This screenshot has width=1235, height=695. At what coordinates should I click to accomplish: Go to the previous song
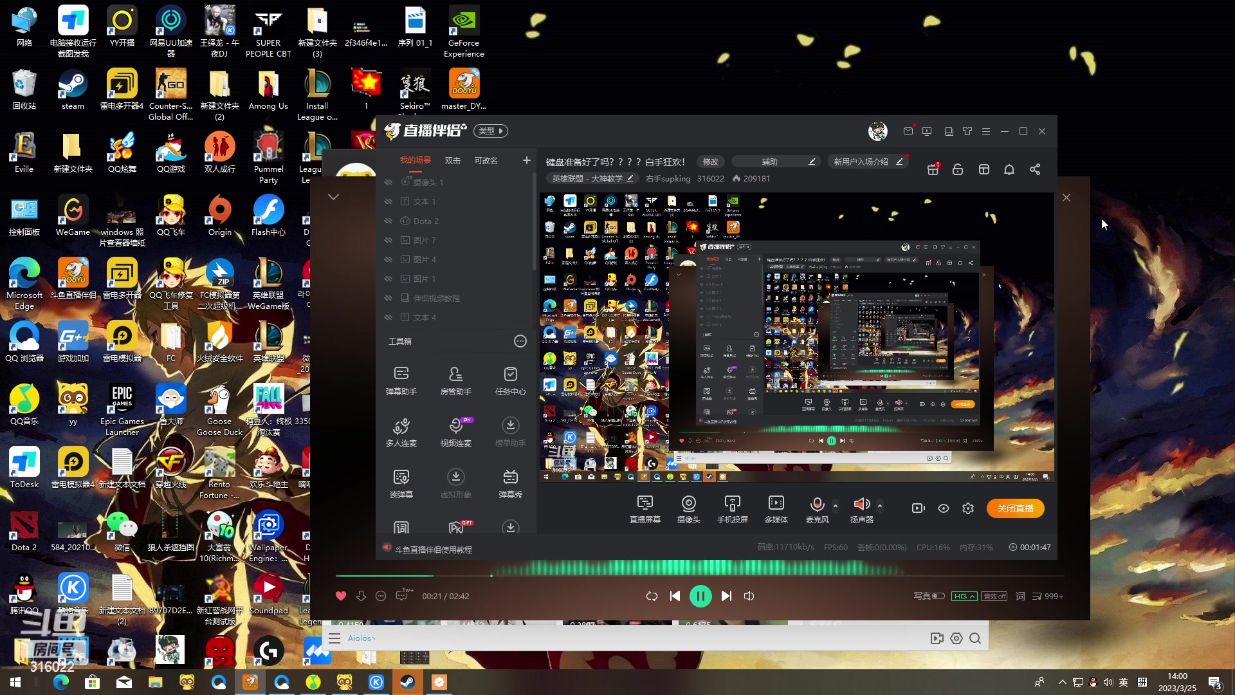click(x=675, y=596)
